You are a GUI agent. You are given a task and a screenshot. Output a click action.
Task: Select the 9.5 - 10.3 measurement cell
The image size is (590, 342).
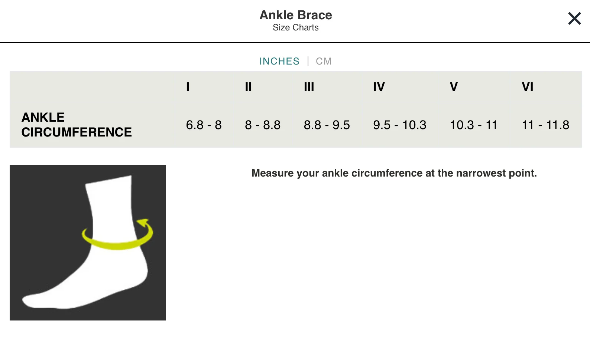pos(400,125)
